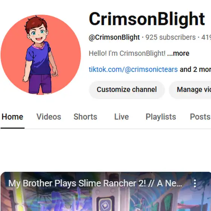Open the Shorts tab
Screen dimensions: 211x211
(85, 117)
